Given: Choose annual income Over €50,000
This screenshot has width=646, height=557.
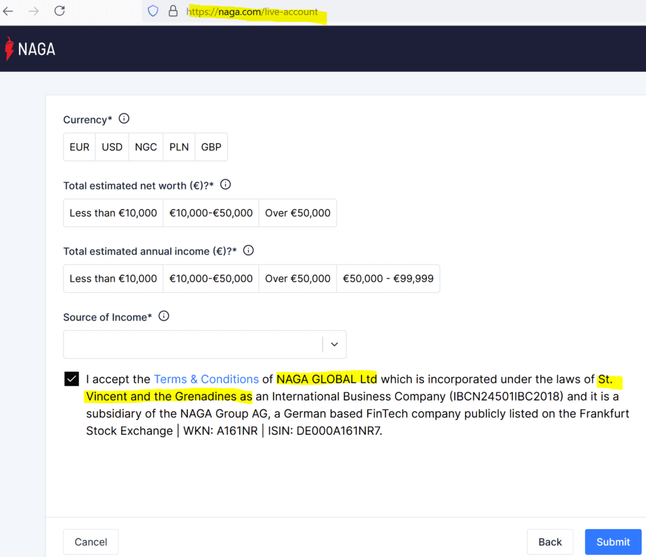Looking at the screenshot, I should click(x=298, y=279).
